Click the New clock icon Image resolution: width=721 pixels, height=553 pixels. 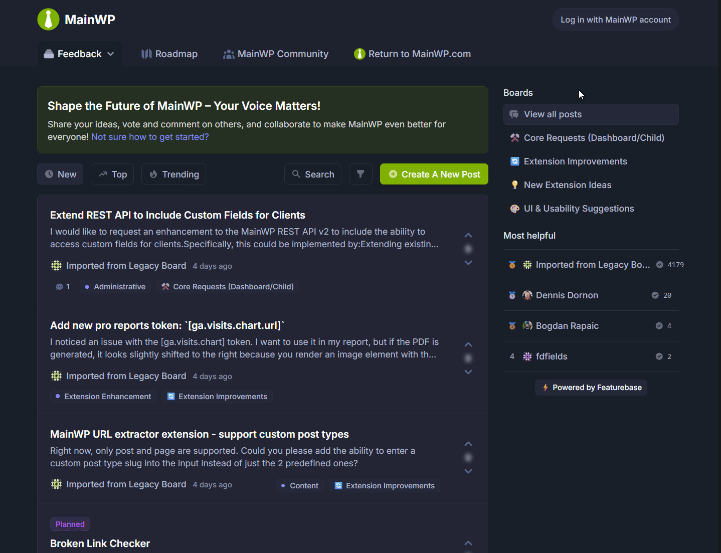49,174
